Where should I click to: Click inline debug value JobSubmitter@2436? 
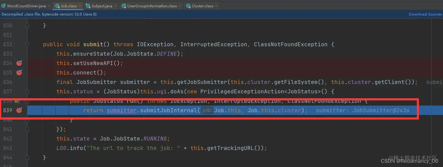point(381,110)
